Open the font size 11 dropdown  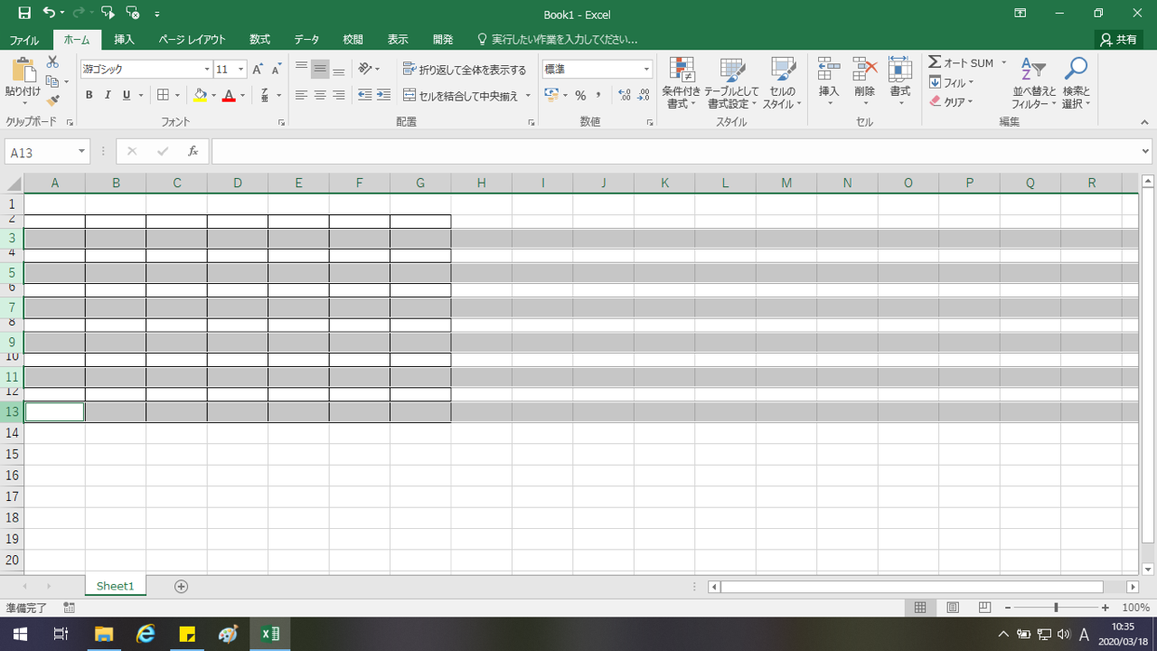click(240, 69)
